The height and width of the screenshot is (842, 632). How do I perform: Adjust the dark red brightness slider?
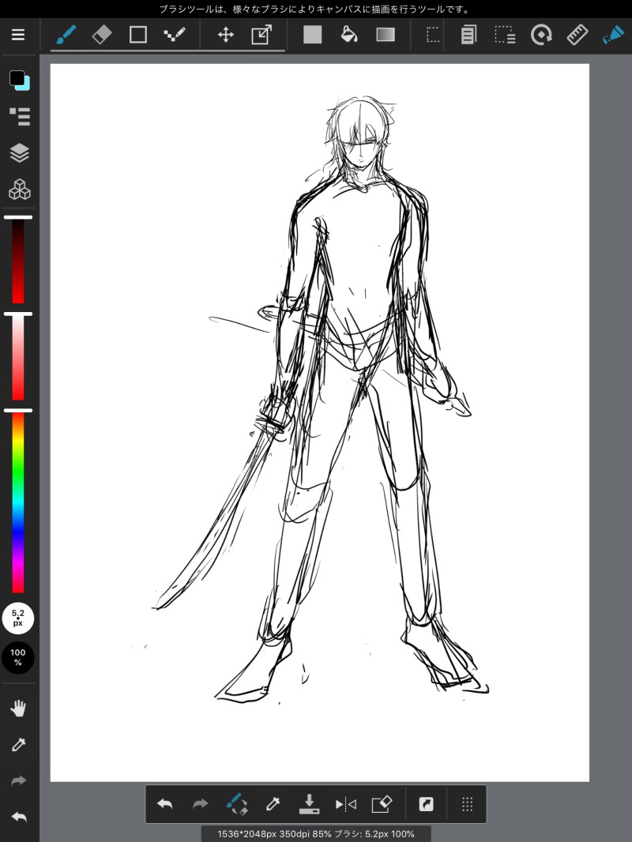coord(18,261)
